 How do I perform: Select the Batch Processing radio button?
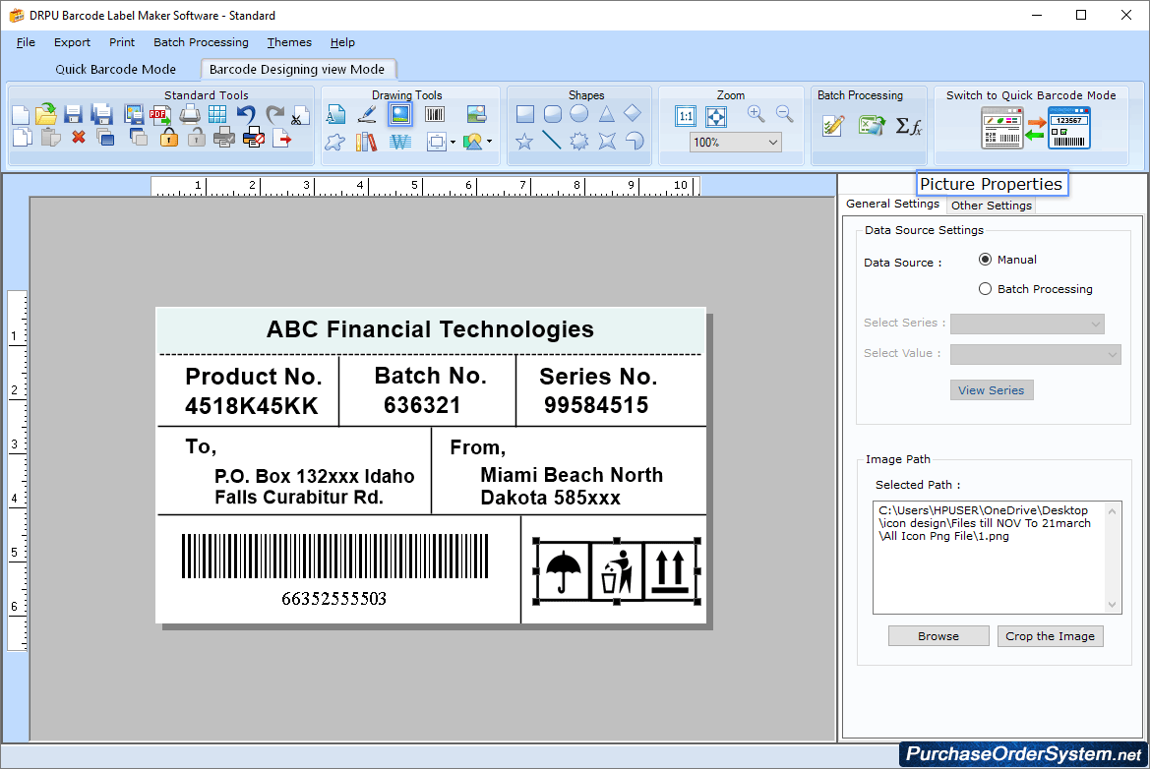[985, 289]
